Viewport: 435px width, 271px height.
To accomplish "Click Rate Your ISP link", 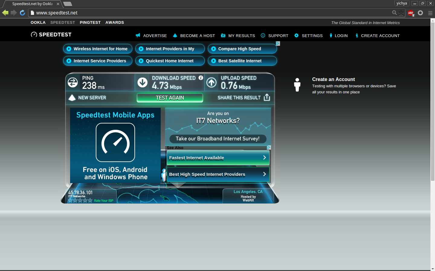I will 104,201.
